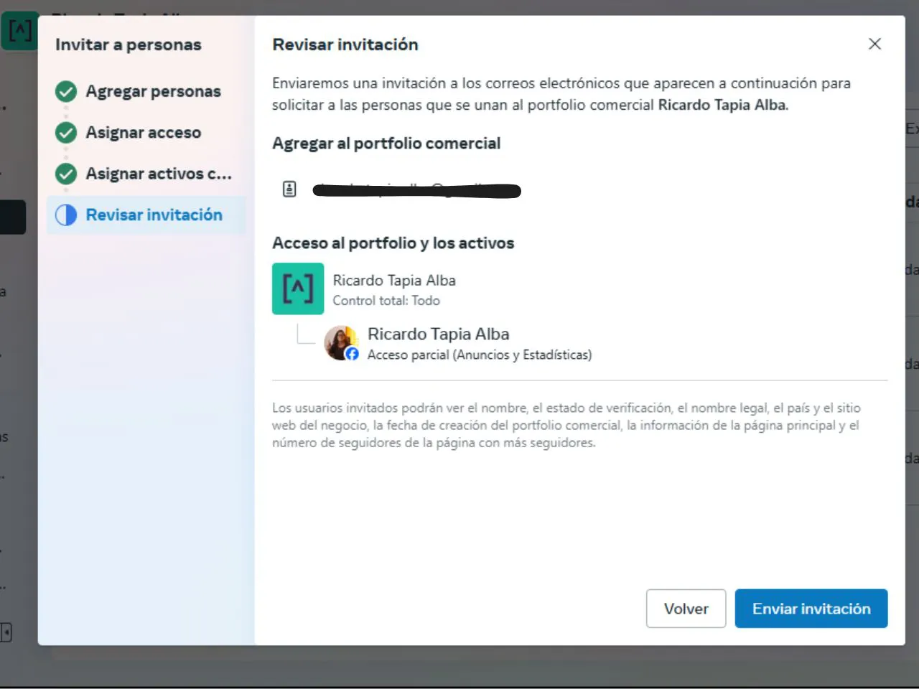Select the Revisar invitación step
Viewport: 919px width, 689px height.
pyautogui.click(x=146, y=215)
